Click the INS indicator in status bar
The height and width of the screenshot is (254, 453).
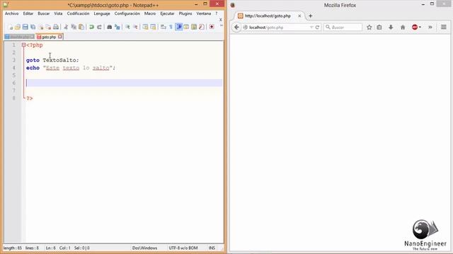tap(212, 248)
